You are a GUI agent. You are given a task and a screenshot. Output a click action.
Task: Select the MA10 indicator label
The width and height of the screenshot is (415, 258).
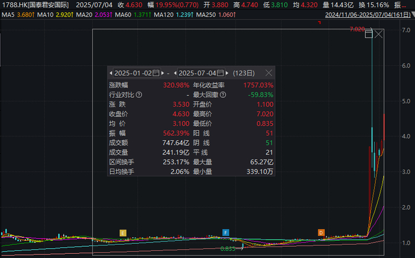click(46, 15)
